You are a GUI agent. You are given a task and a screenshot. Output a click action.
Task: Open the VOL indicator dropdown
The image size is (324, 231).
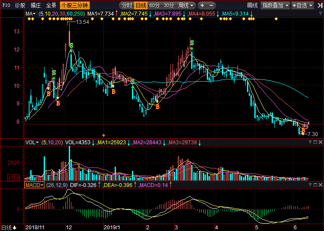(32, 142)
